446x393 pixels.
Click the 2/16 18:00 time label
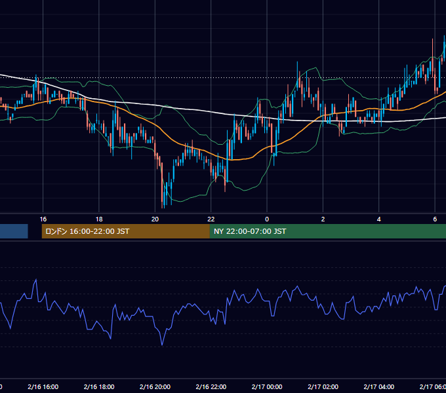(x=99, y=386)
